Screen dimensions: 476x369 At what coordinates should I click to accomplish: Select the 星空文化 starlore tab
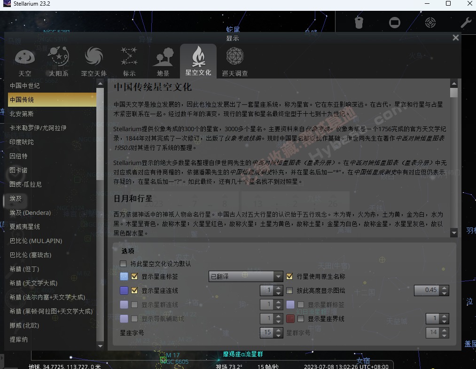pos(198,61)
